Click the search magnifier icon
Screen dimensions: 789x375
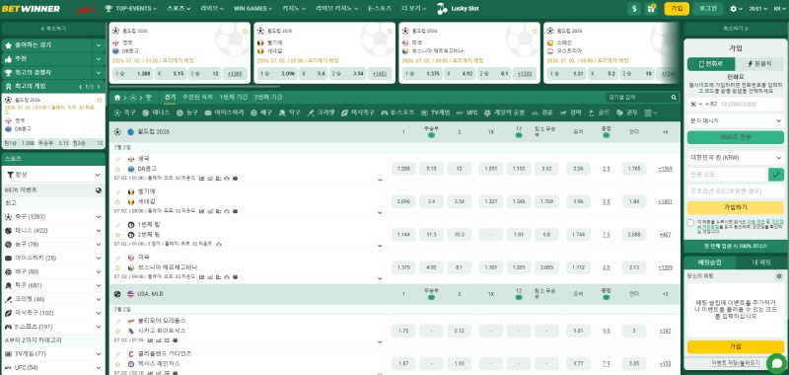(x=674, y=97)
